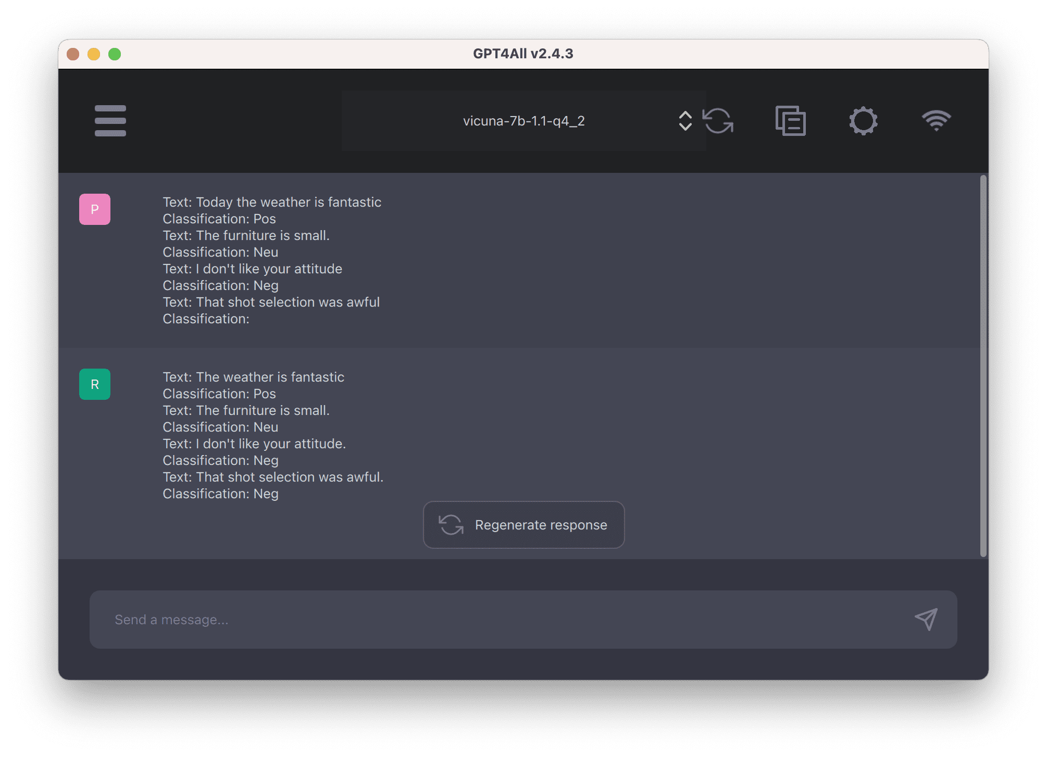Select the prompt text starting with Today the weather
Viewport: 1047px width, 757px height.
(x=271, y=202)
